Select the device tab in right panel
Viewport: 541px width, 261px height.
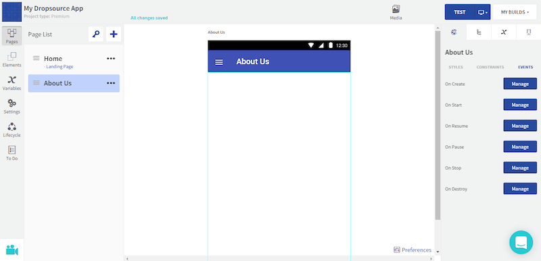[x=528, y=32]
